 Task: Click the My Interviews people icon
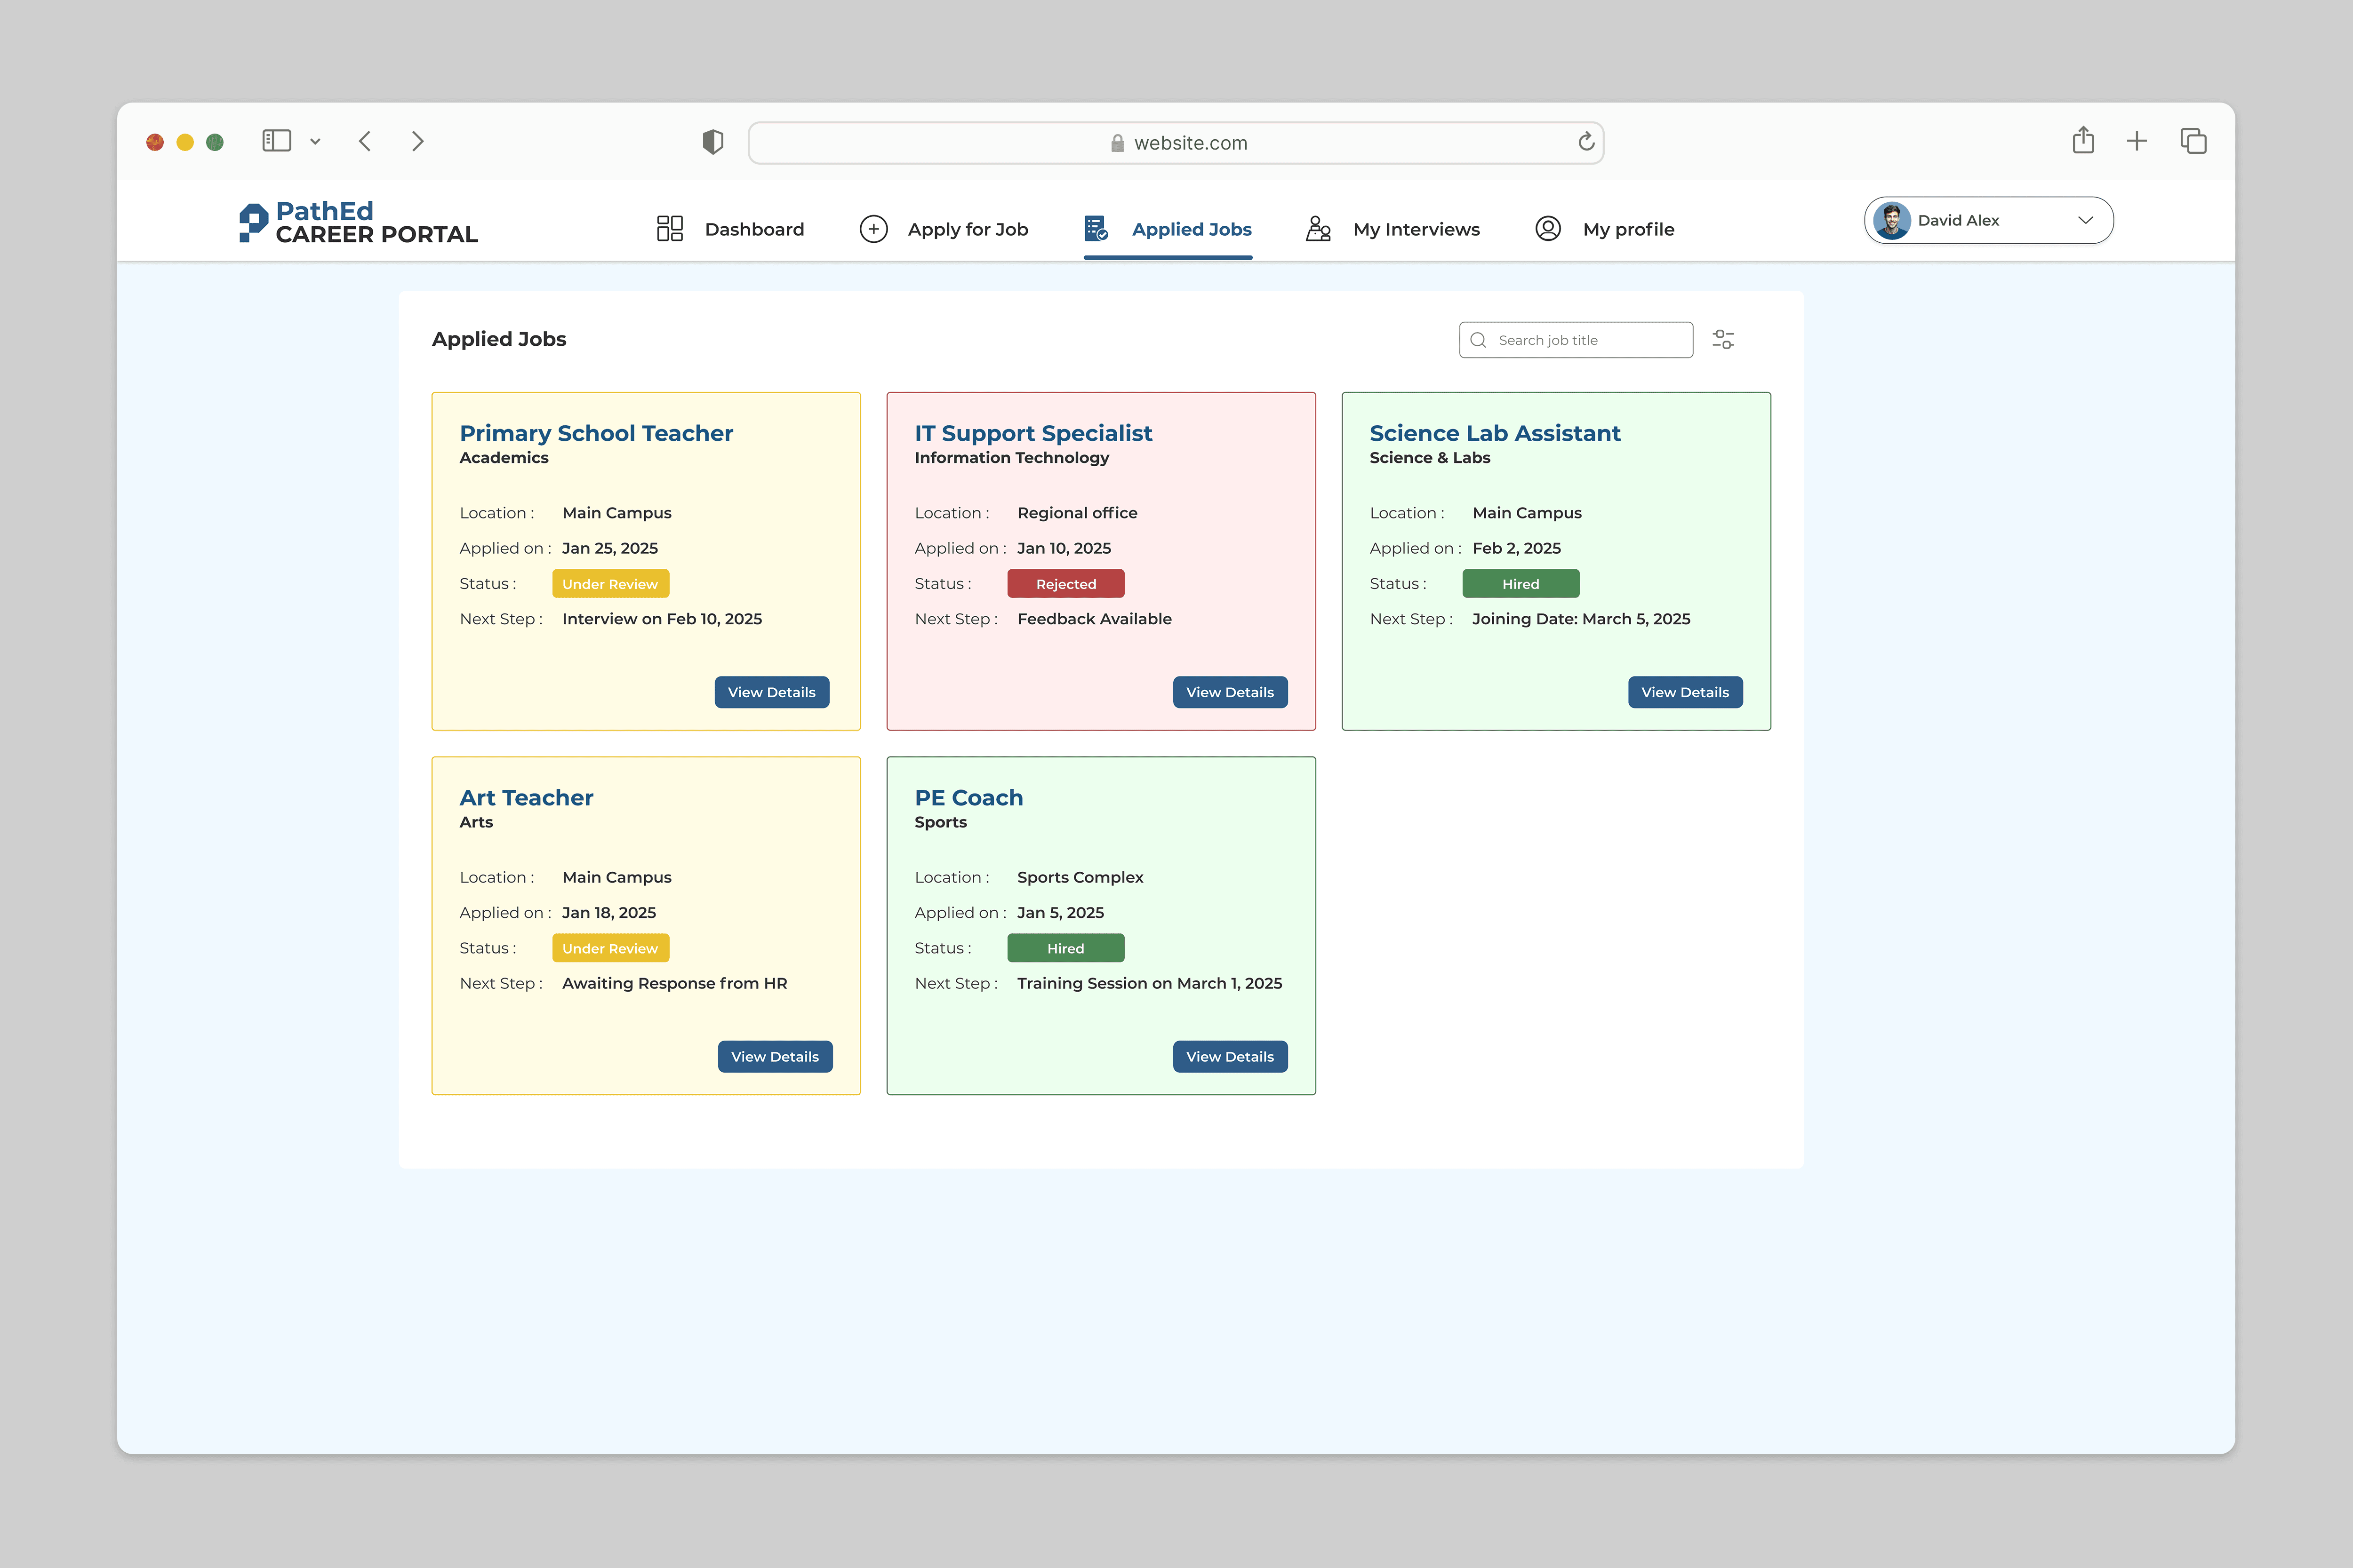[1319, 229]
